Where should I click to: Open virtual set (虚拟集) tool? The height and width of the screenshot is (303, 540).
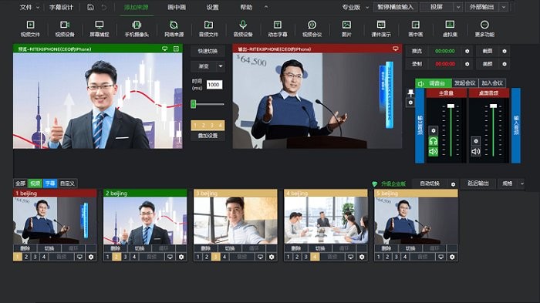(450, 29)
